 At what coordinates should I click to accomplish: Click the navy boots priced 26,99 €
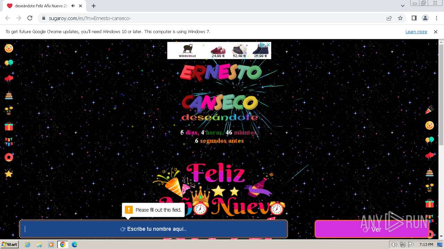click(x=261, y=50)
